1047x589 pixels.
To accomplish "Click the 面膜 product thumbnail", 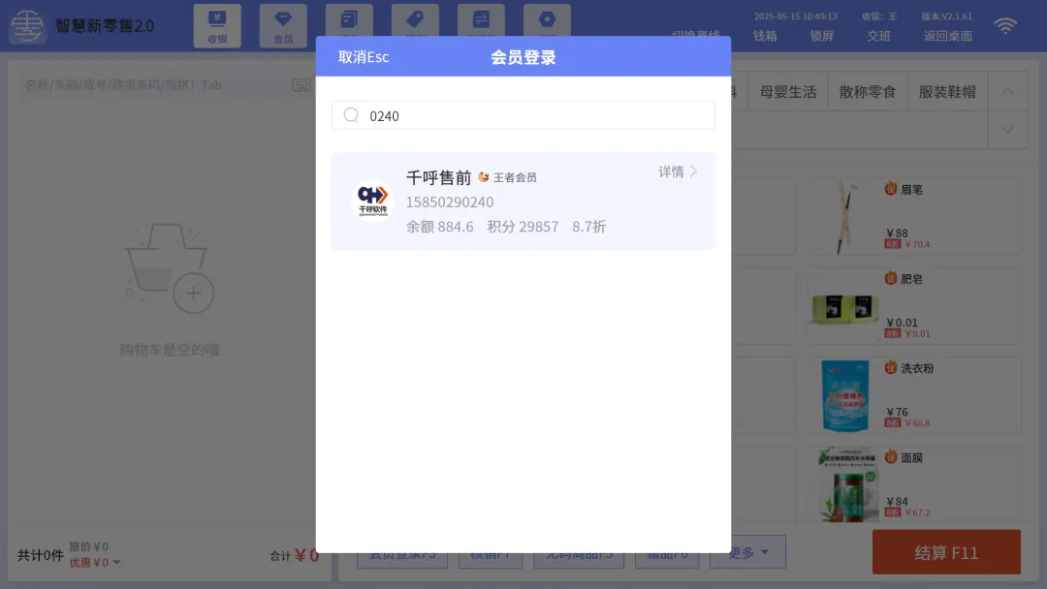I will coord(846,485).
